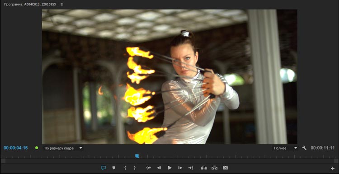Click the Lift button

coord(204,168)
